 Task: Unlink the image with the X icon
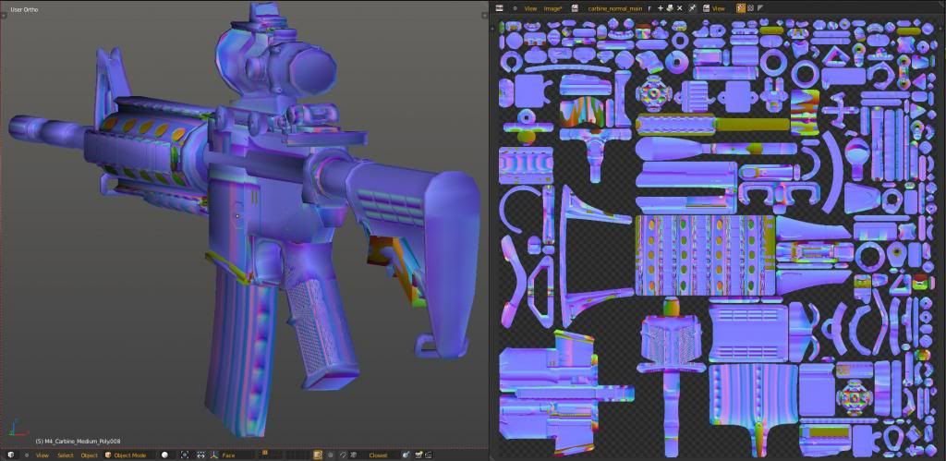(680, 7)
